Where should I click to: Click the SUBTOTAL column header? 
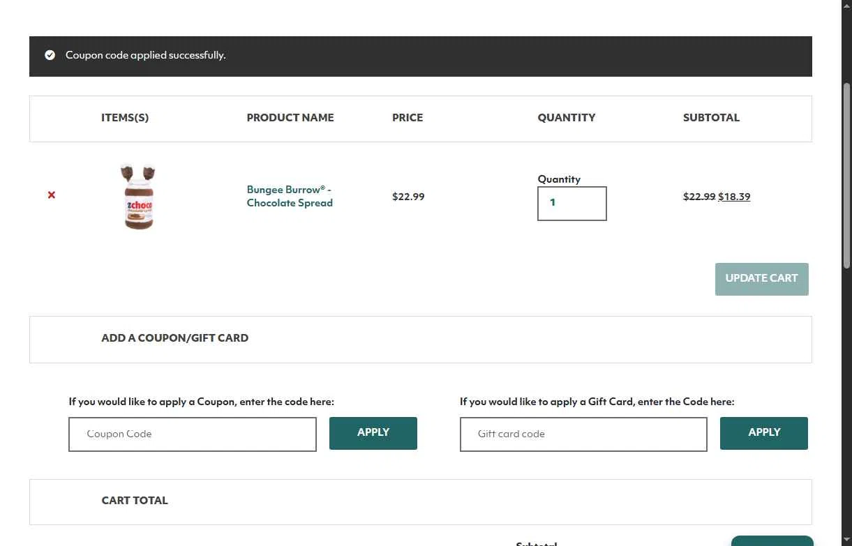click(711, 118)
